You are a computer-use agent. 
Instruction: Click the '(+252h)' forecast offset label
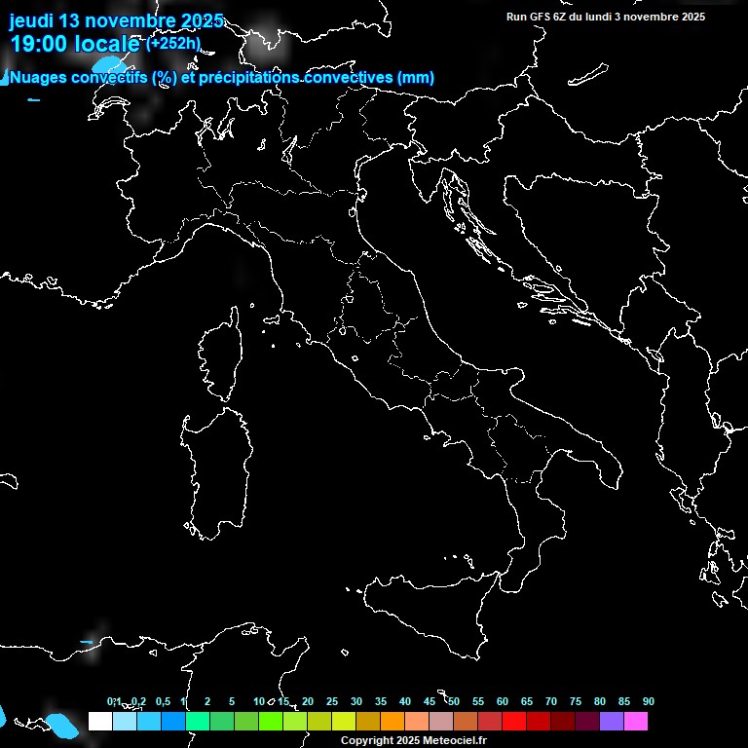click(173, 44)
